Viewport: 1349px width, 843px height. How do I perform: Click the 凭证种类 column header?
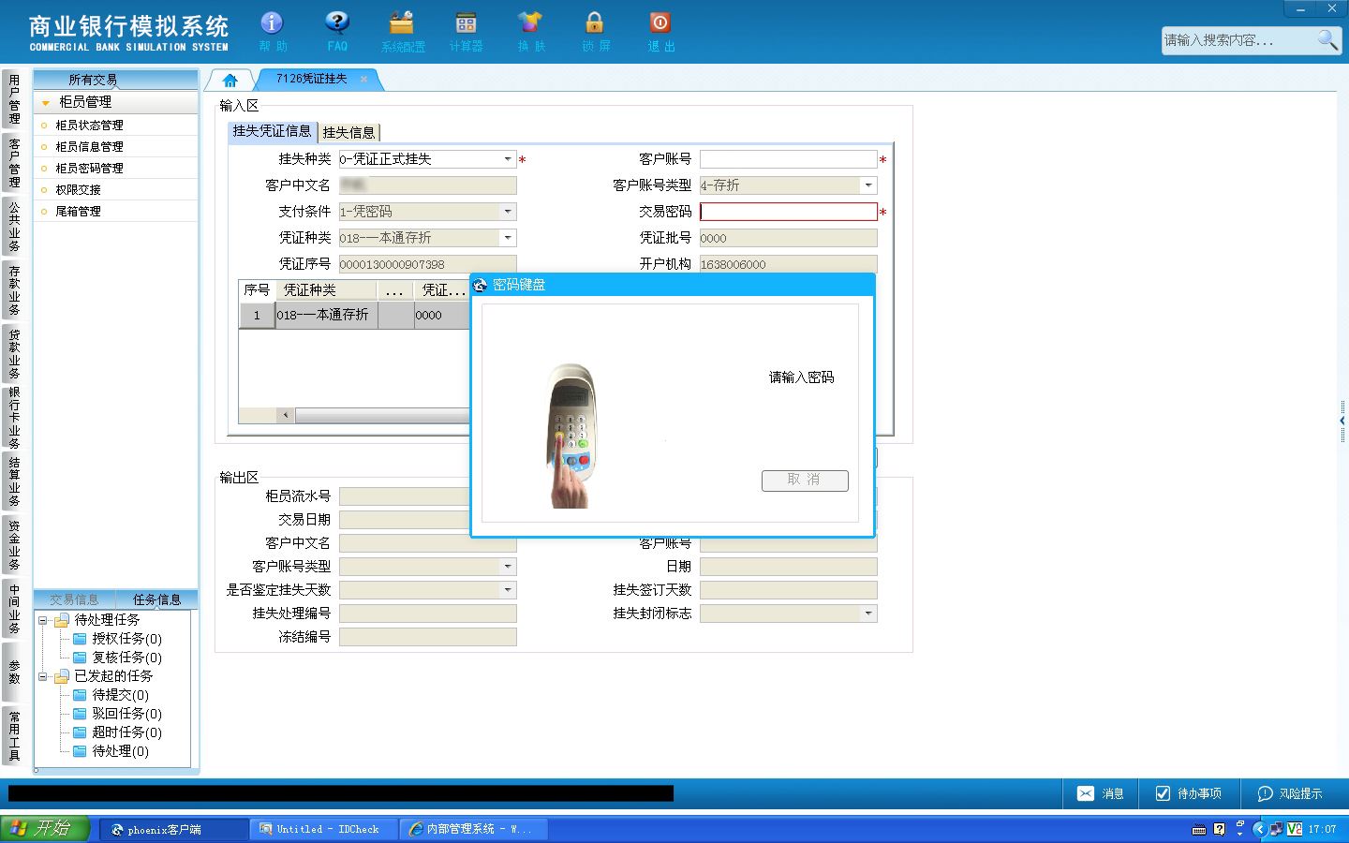(x=326, y=290)
